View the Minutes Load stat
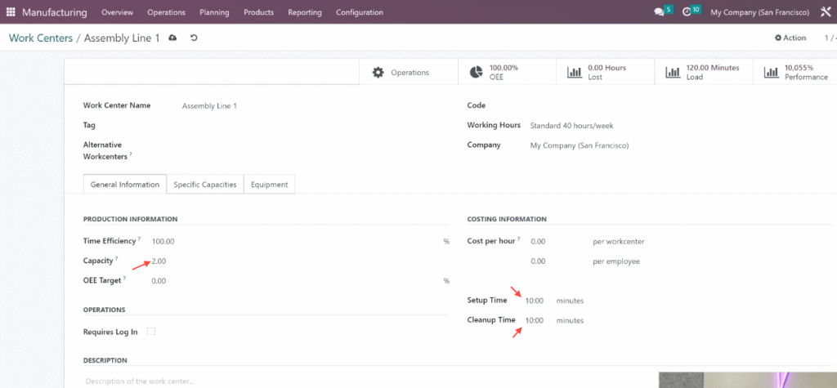Viewport: 837px width, 388px height. [x=704, y=72]
